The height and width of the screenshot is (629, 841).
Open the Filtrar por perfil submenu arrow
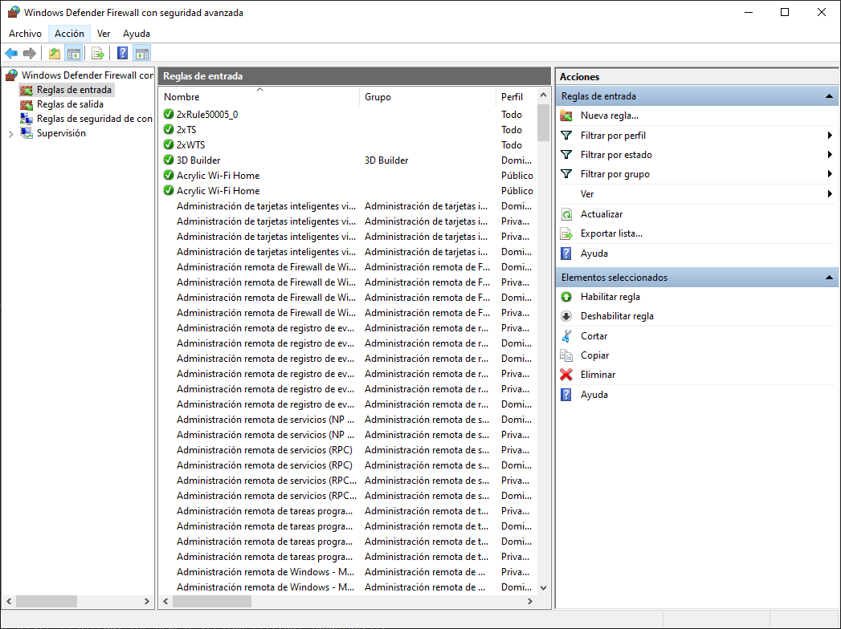pos(830,136)
